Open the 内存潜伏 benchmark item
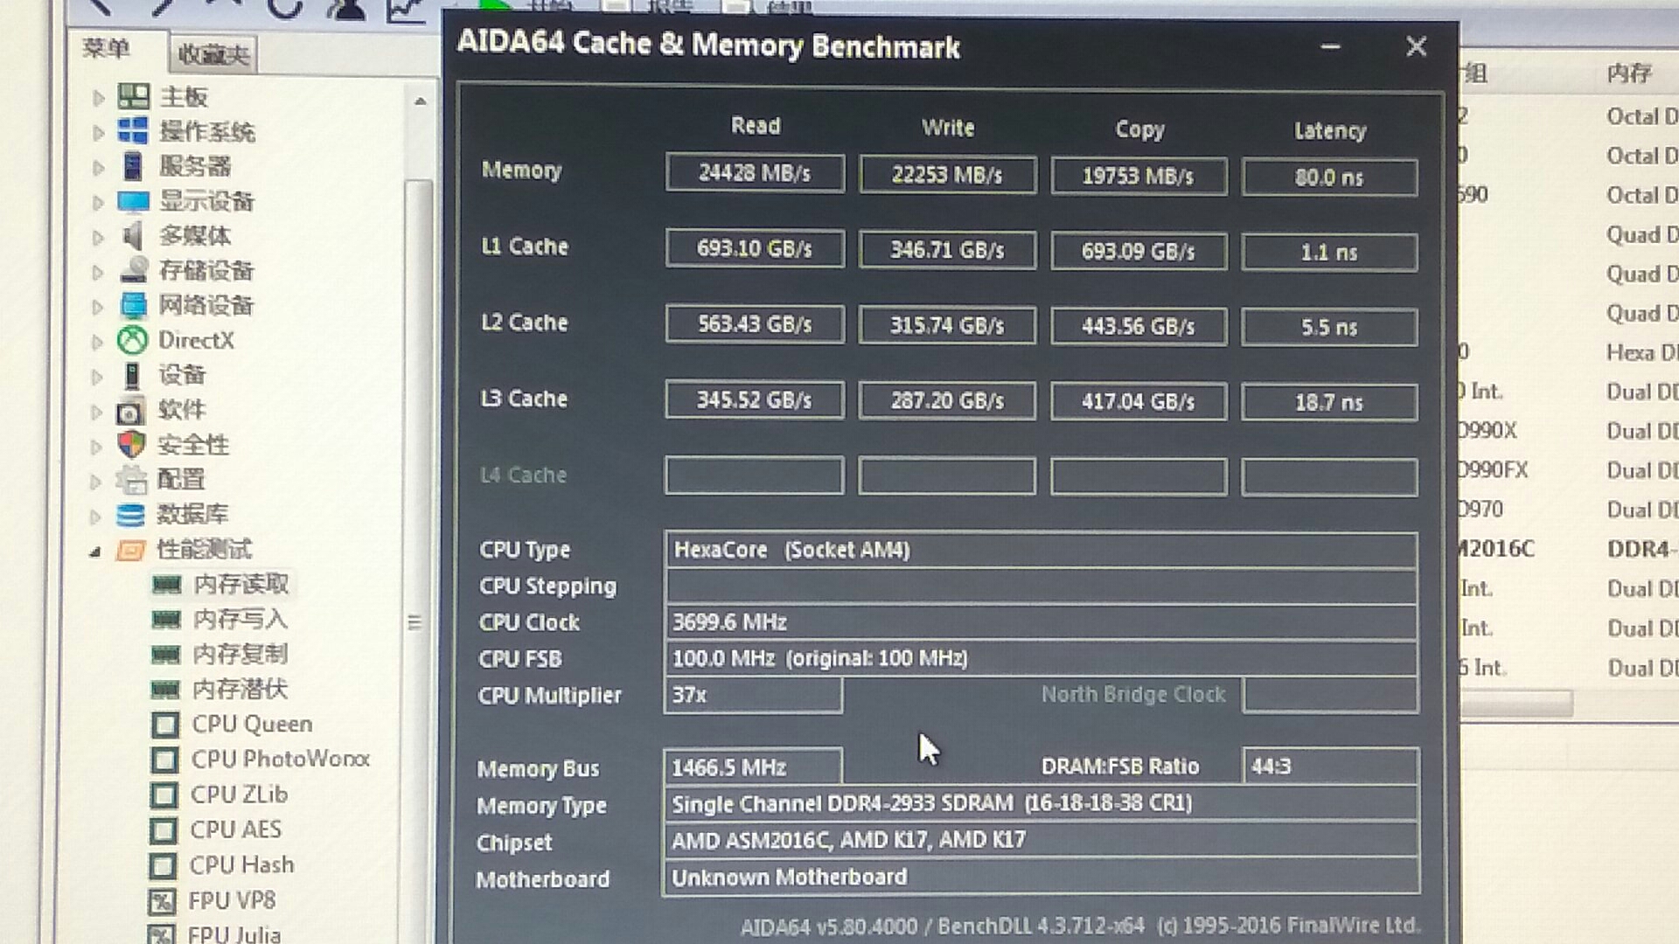Image resolution: width=1679 pixels, height=944 pixels. [x=240, y=689]
